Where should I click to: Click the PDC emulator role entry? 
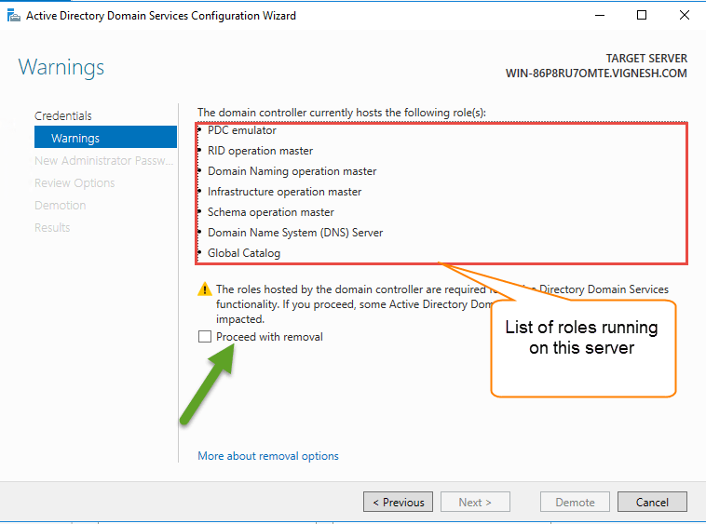point(242,130)
